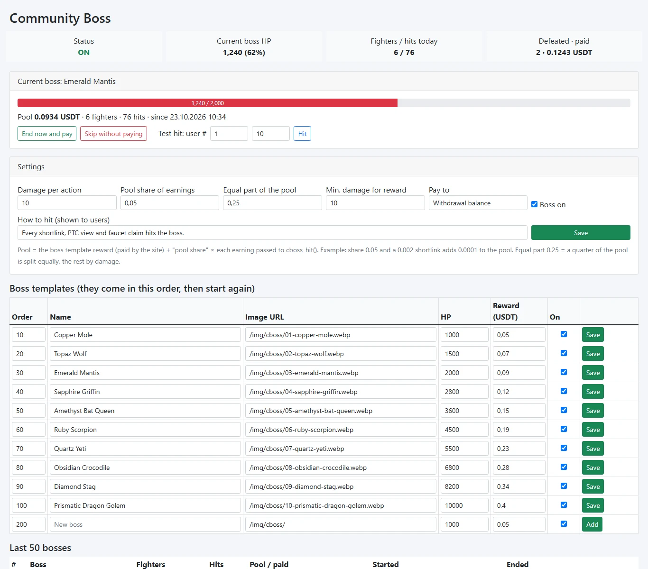Edit the How to hit text field
The width and height of the screenshot is (648, 569).
pos(272,233)
